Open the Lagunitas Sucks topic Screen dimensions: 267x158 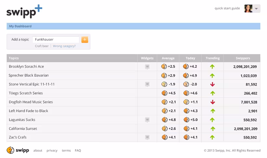(22, 120)
